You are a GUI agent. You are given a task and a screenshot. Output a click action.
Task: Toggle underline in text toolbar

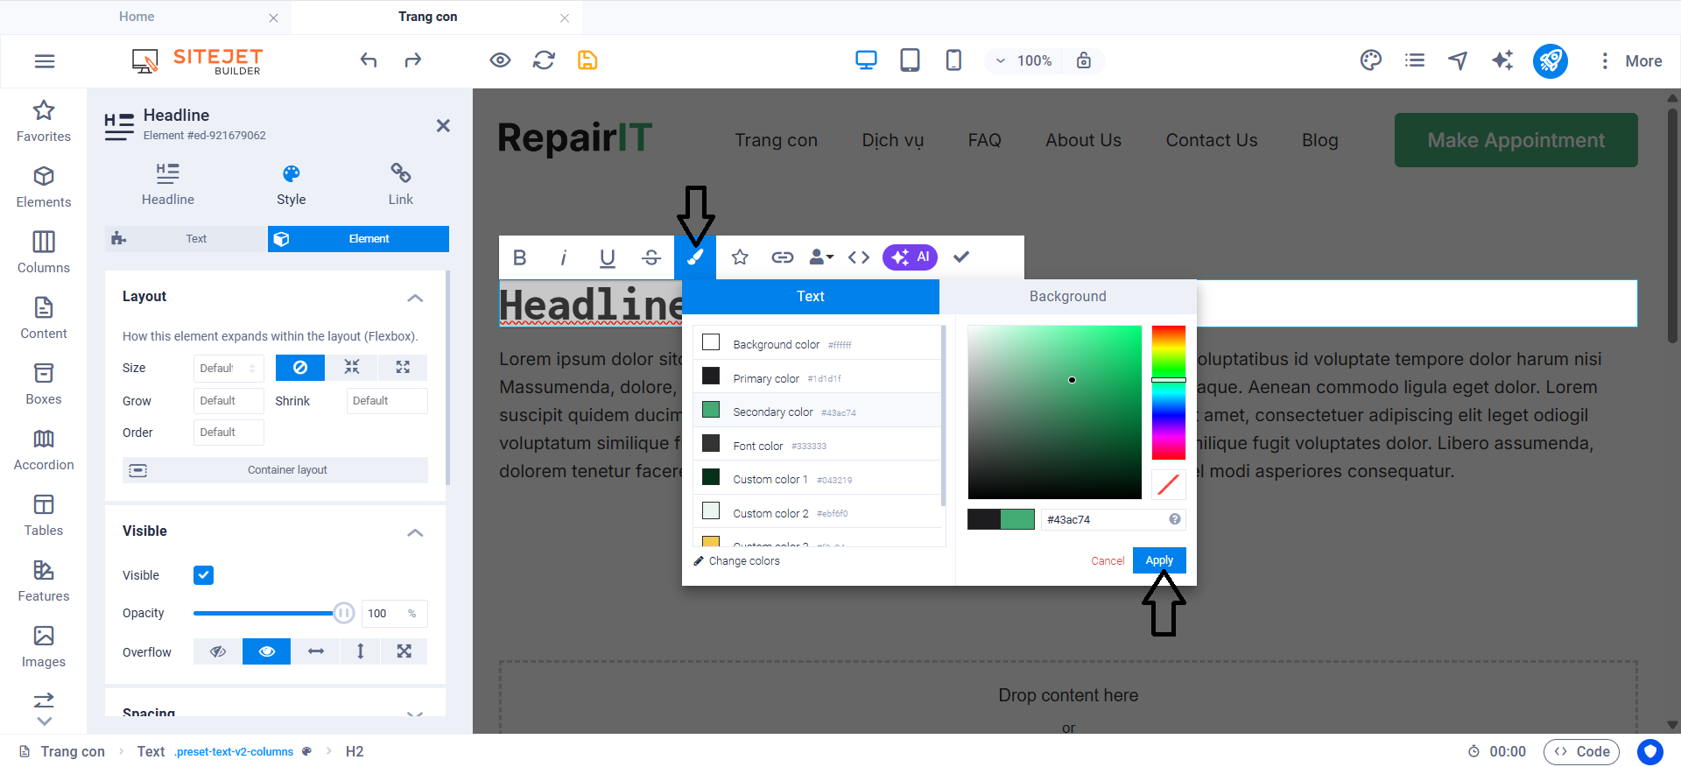click(607, 257)
